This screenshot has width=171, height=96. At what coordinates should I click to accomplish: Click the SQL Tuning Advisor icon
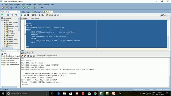[x=36, y=15]
